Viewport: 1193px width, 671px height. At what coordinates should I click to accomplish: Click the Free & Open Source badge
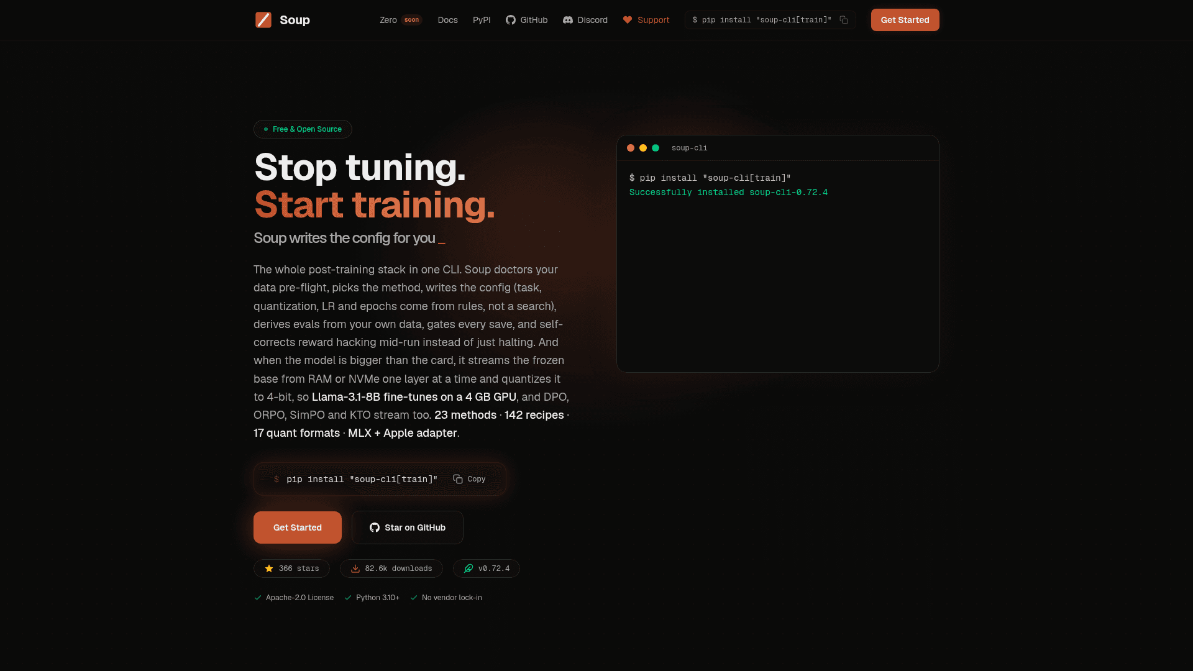[x=303, y=129]
